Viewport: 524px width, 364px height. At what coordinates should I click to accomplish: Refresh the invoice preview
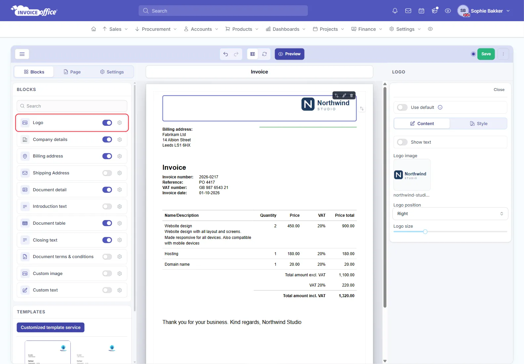tap(264, 54)
